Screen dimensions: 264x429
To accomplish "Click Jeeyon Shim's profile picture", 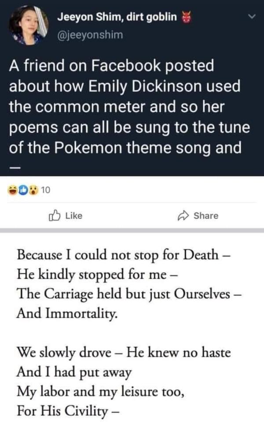I will [28, 25].
